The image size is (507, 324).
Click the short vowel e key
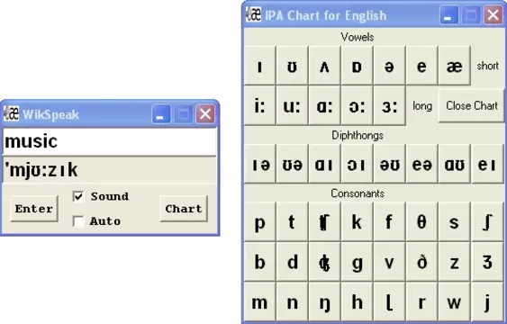(x=421, y=66)
